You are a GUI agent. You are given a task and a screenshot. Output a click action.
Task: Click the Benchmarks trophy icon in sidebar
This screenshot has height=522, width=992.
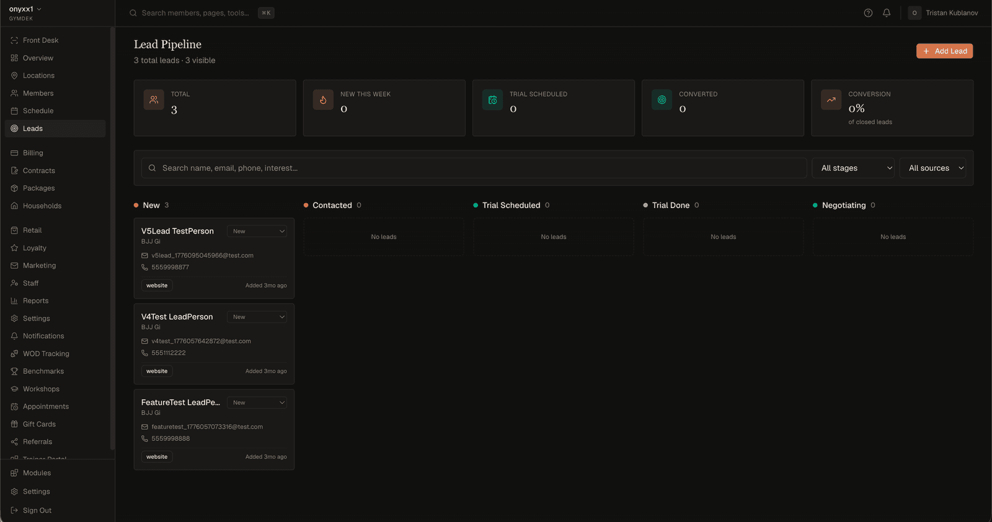(14, 372)
